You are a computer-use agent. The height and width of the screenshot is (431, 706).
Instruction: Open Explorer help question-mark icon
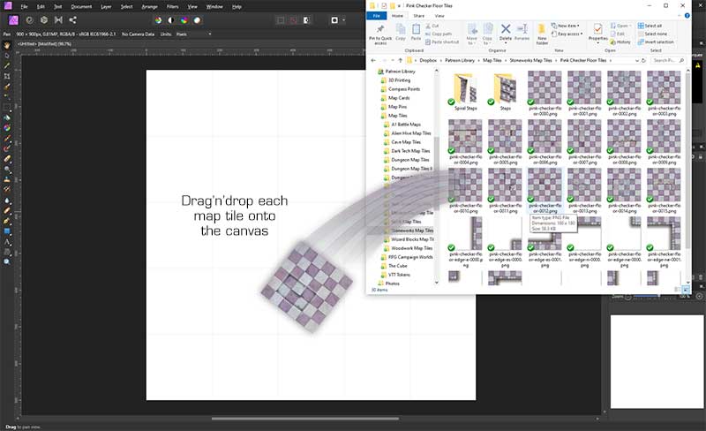(x=687, y=16)
